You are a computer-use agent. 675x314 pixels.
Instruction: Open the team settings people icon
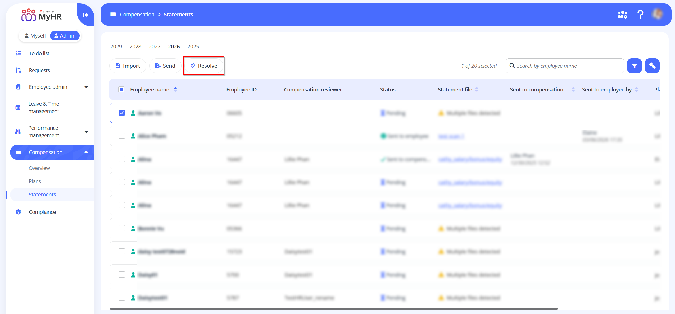tap(622, 15)
